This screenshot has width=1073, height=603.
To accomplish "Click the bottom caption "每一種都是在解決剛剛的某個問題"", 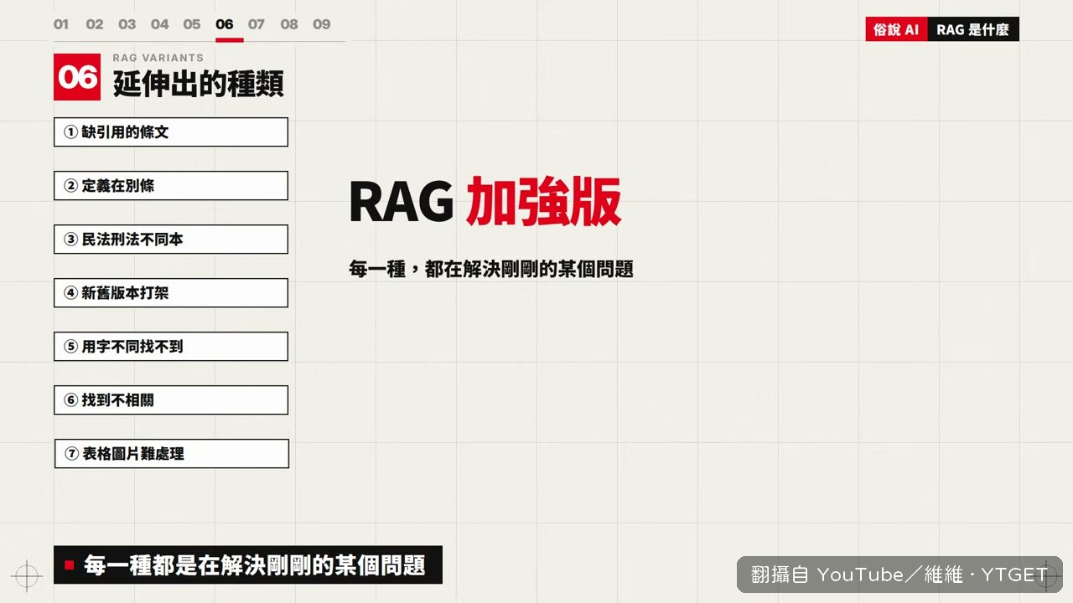I will tap(248, 565).
